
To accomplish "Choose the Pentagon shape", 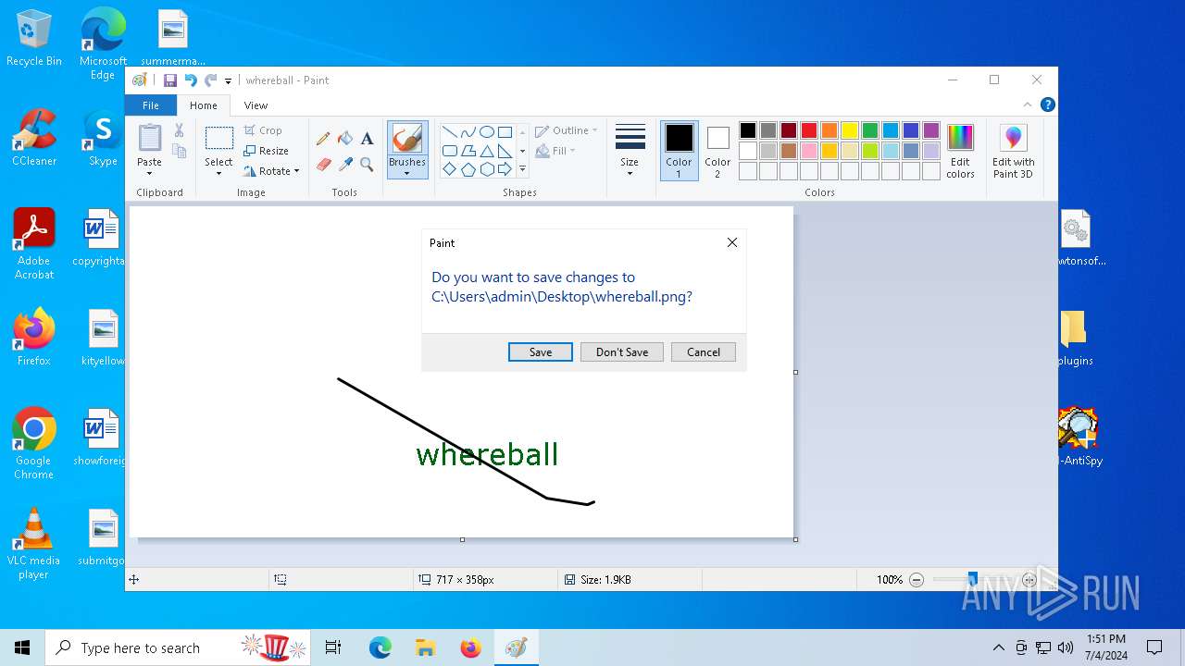I will pos(468,169).
